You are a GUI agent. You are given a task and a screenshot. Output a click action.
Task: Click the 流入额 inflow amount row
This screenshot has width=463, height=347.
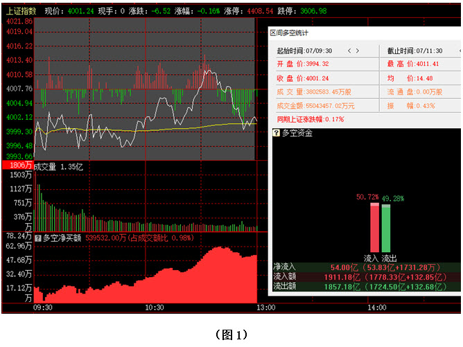[x=367, y=276]
